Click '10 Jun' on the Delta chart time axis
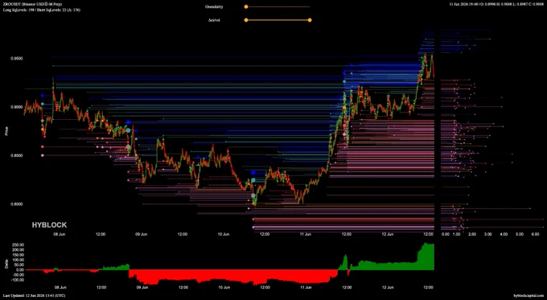Viewport: 547px width, 300px height. 224,288
